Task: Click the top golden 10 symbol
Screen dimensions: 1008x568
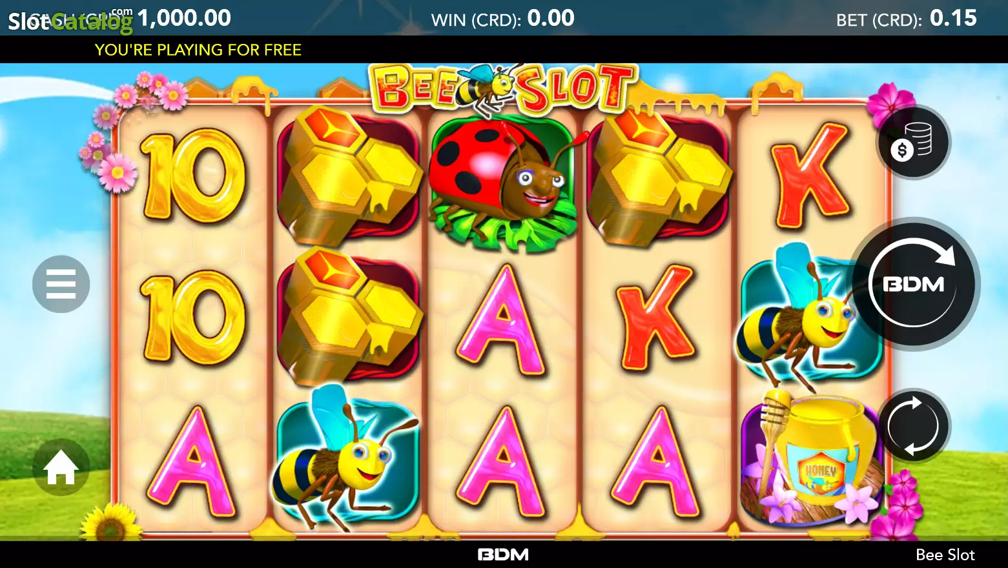Action: click(x=194, y=176)
